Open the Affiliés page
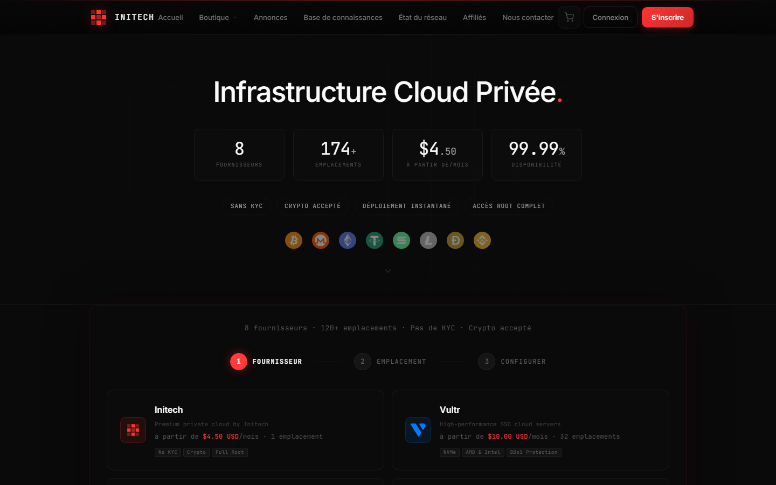This screenshot has width=776, height=485. click(474, 17)
